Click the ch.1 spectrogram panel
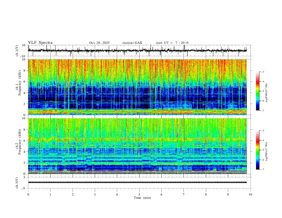The width and height of the screenshot is (282, 218). click(x=137, y=87)
